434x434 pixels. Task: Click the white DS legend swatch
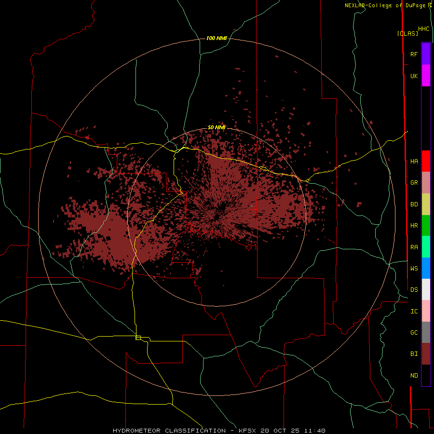tap(426, 289)
